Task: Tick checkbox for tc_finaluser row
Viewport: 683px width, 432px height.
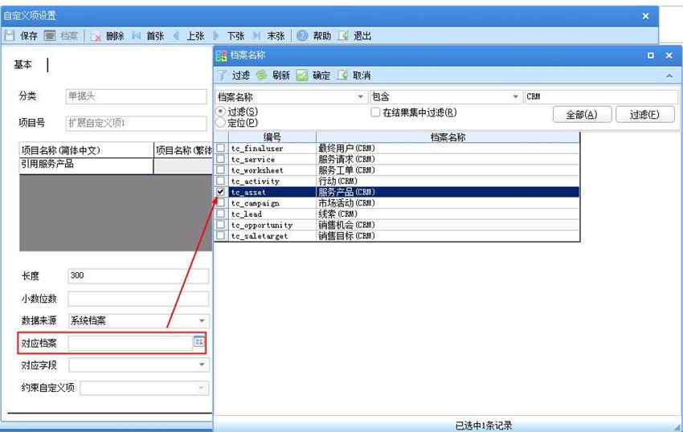Action: point(221,148)
